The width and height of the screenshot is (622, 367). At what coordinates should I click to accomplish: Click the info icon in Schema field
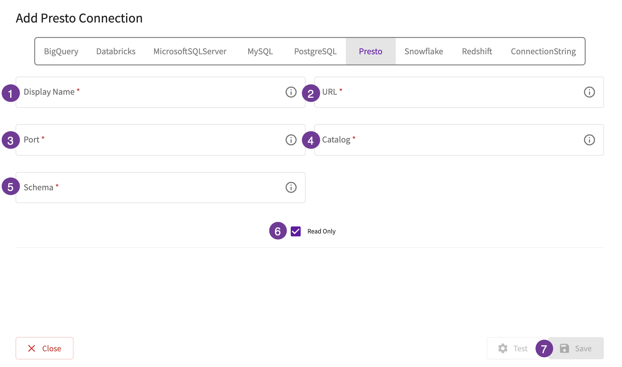pos(291,187)
